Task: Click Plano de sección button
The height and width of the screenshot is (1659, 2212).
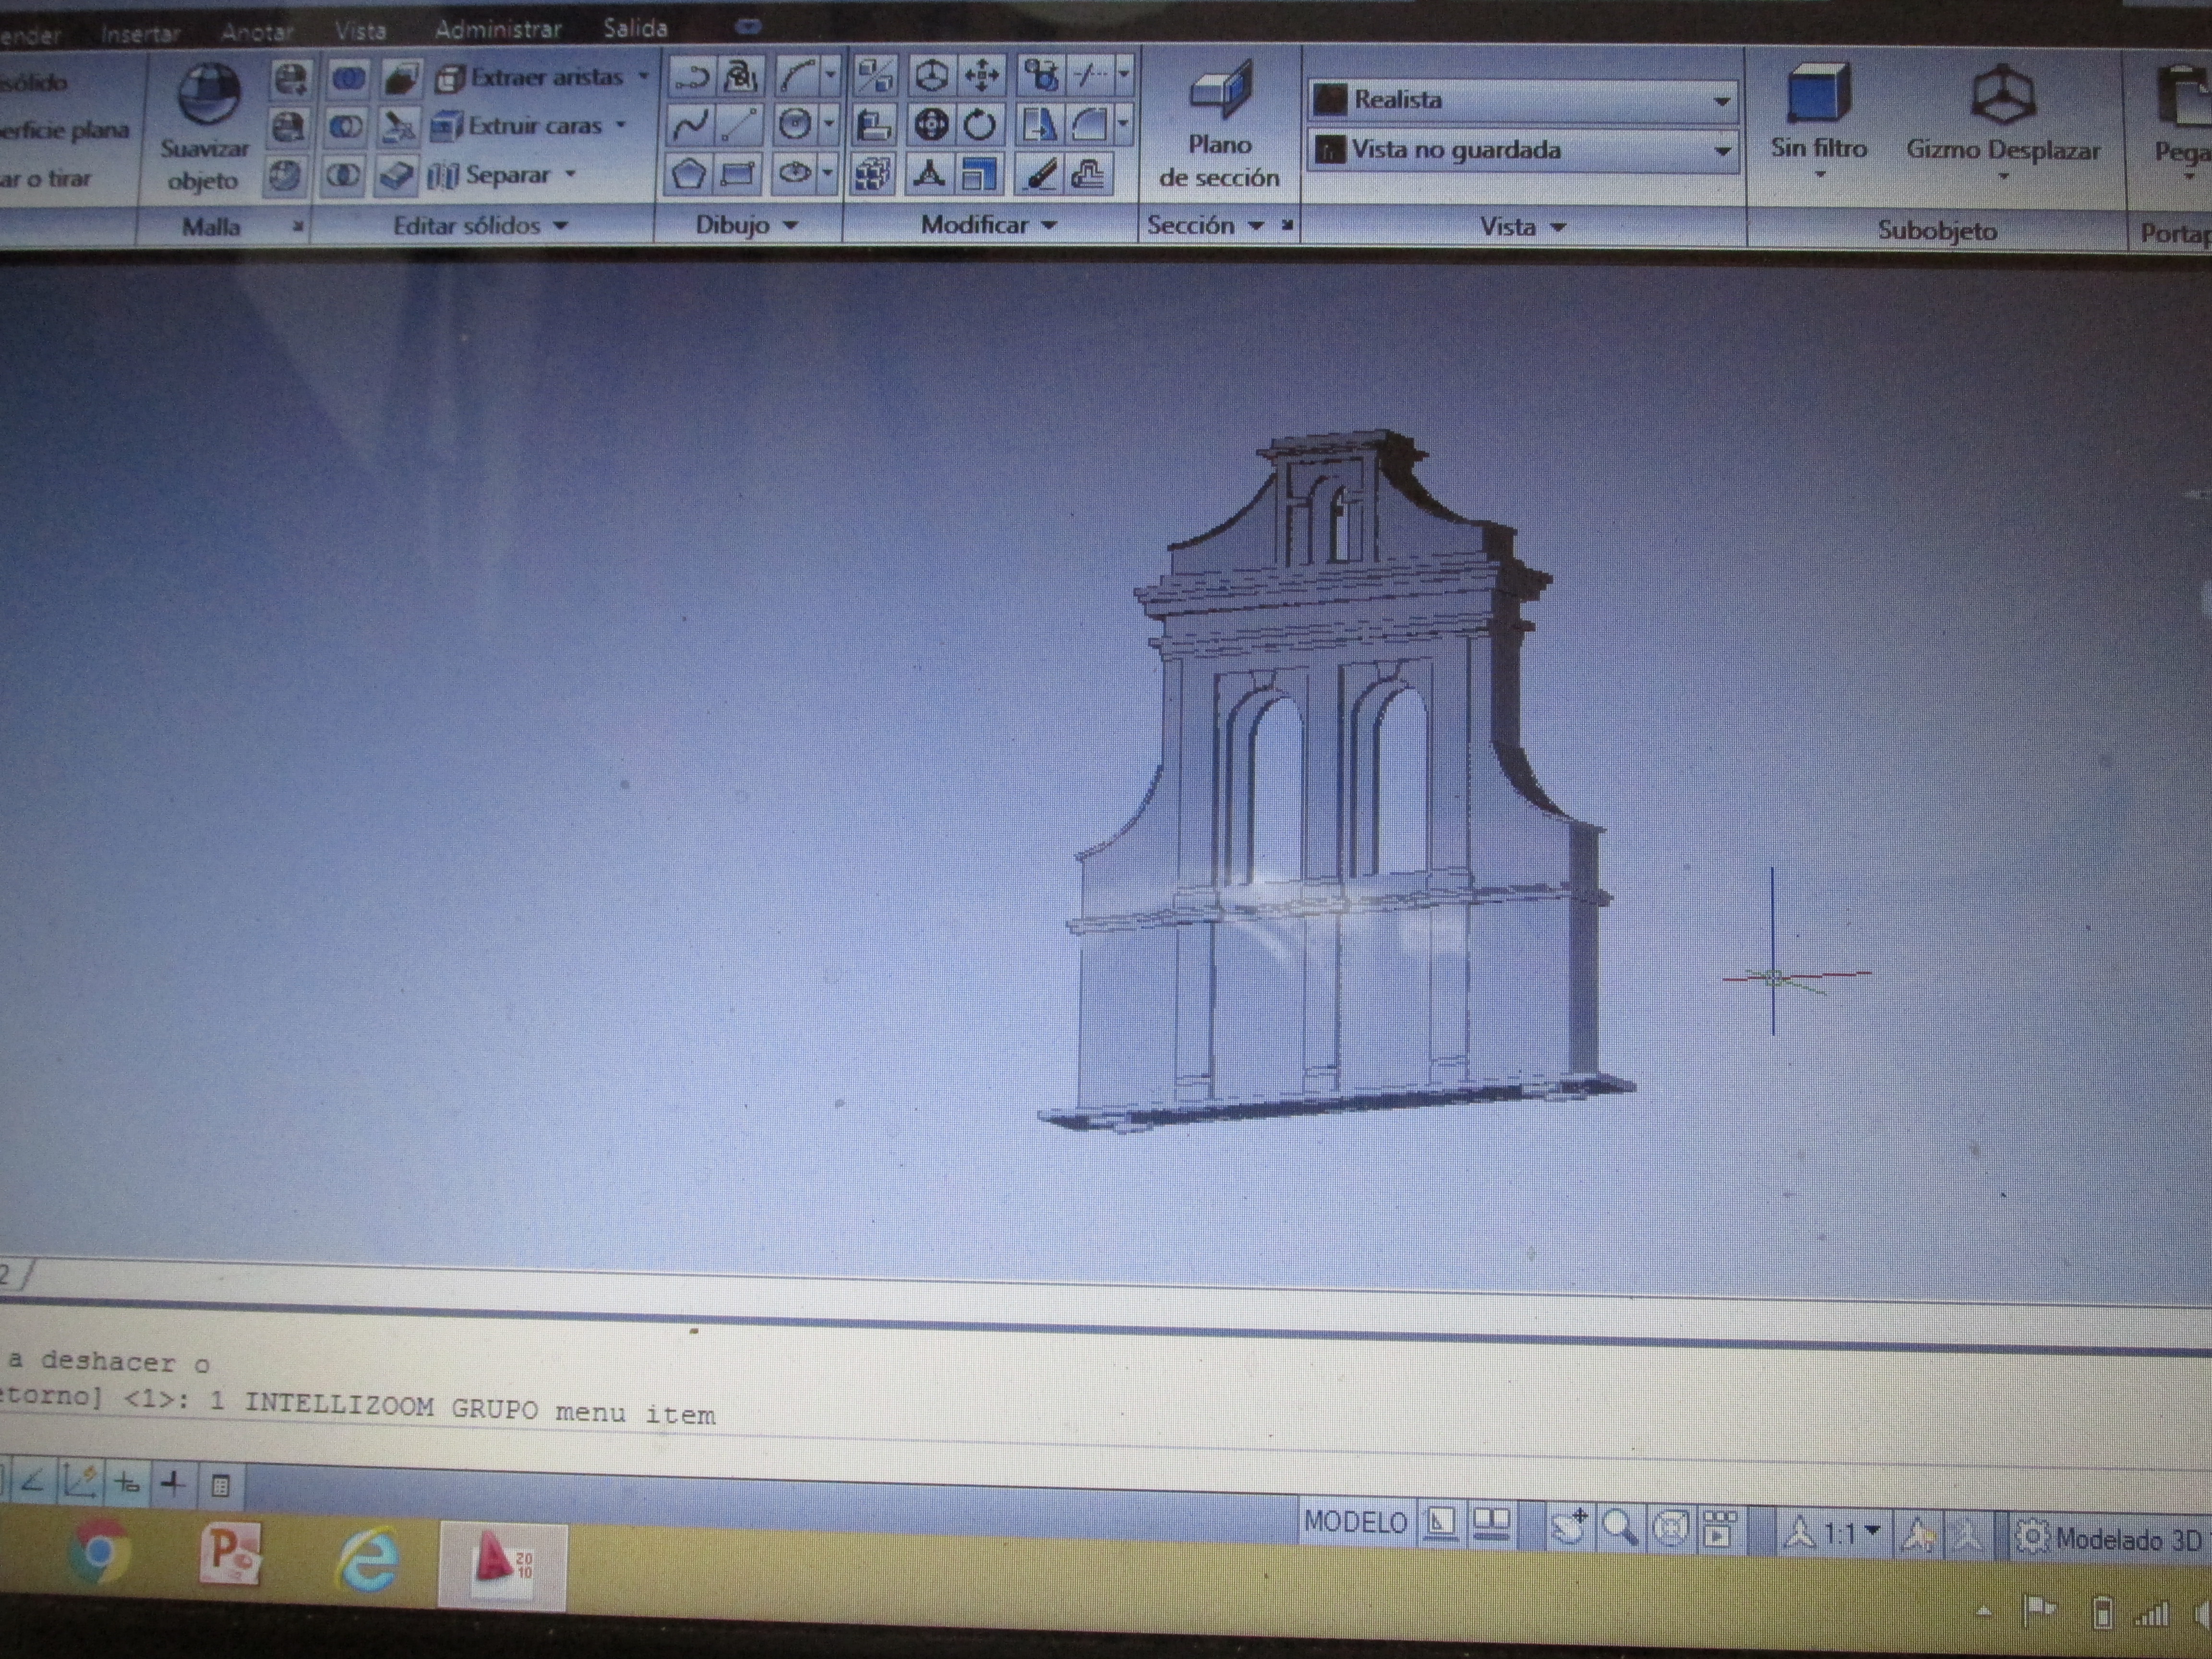Action: (x=1220, y=124)
